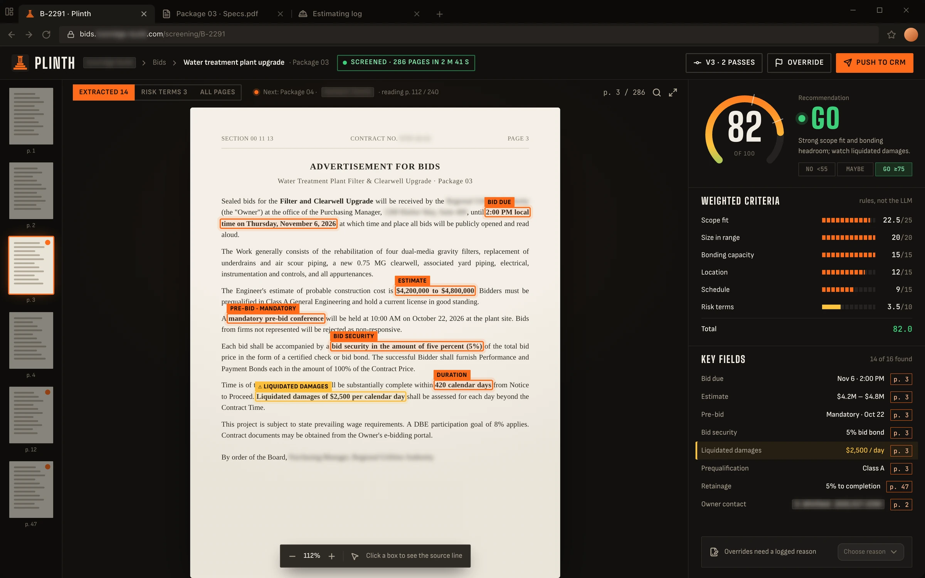
Task: Open Water treatment plant upgrade breadcrumb
Action: pyautogui.click(x=234, y=62)
